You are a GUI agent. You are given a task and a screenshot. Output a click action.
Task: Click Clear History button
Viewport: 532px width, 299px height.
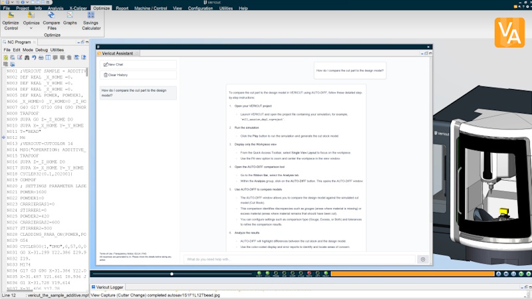tap(138, 75)
